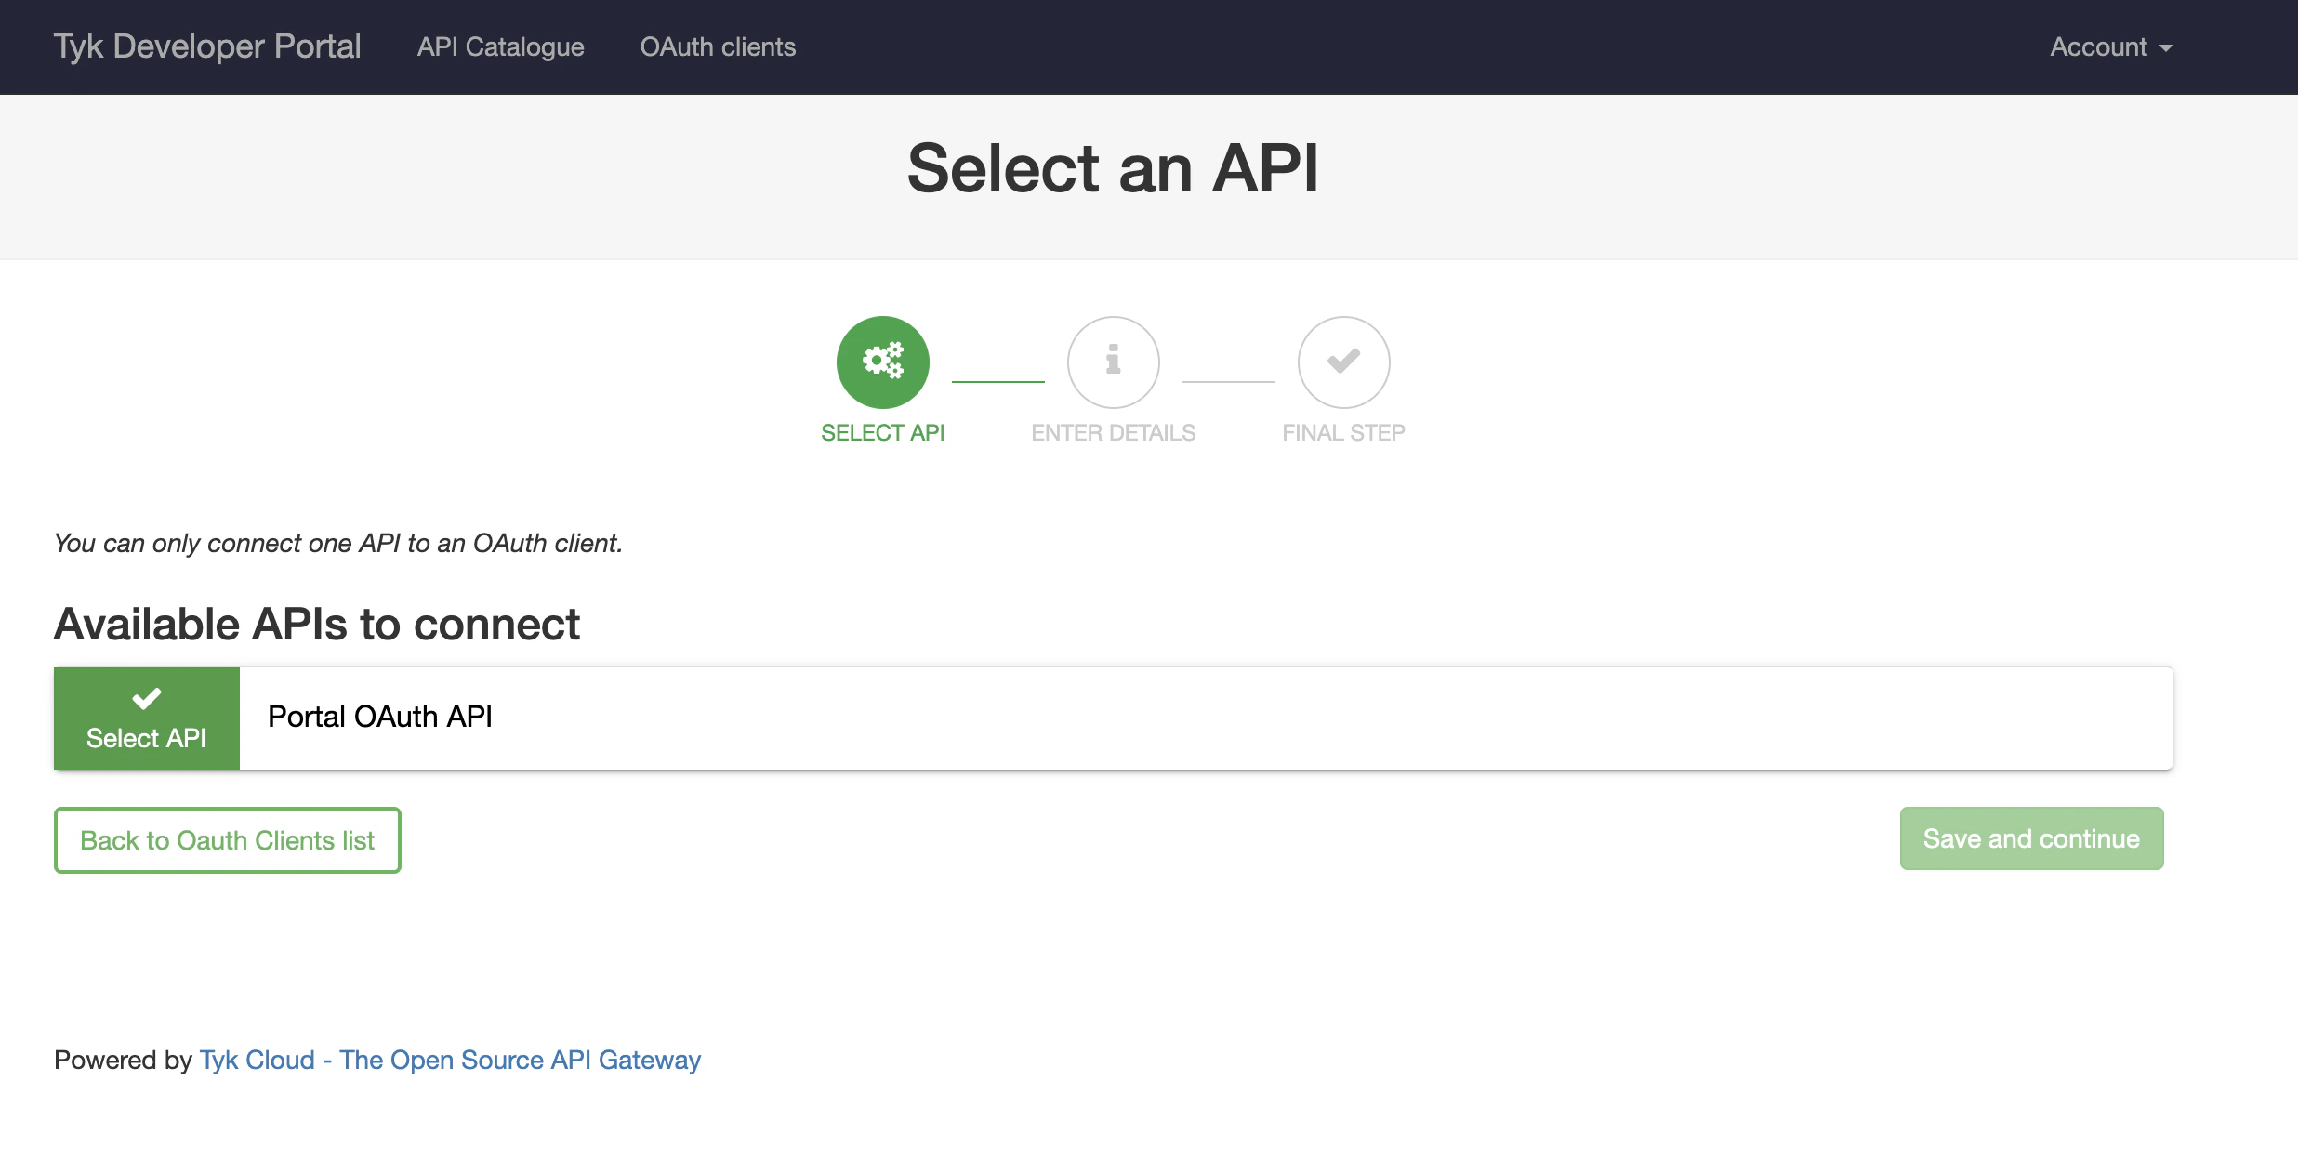Click the Powered by footer text

pos(122,1060)
